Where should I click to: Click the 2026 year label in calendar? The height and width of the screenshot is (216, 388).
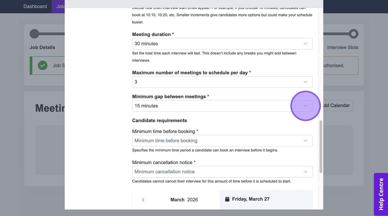(193, 200)
